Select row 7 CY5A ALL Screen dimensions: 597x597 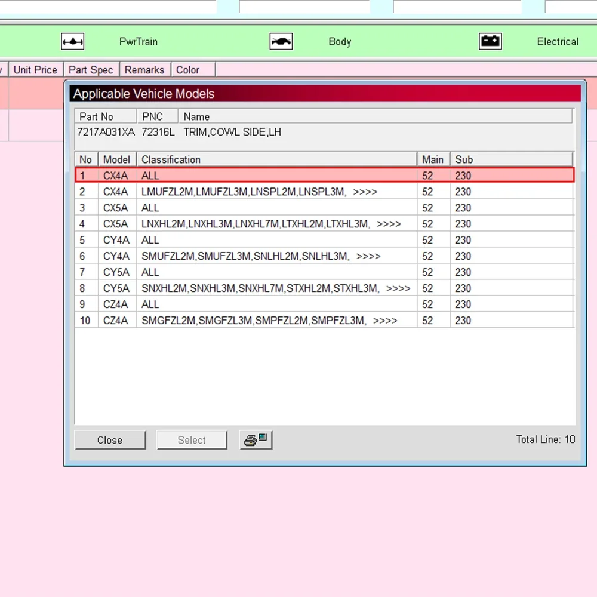pos(324,272)
